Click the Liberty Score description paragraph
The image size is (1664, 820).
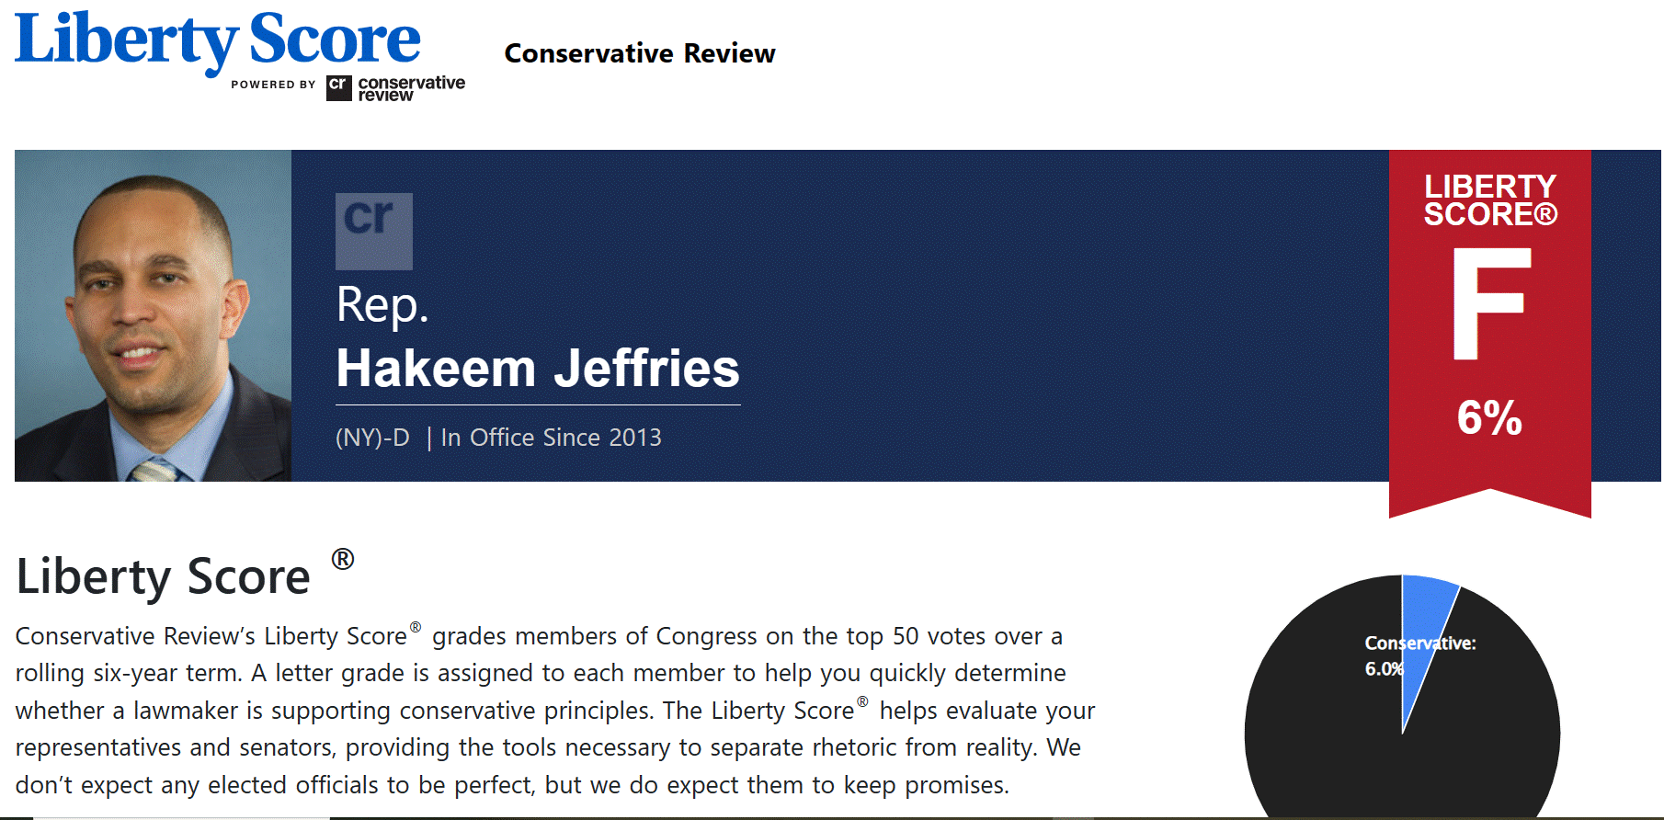[555, 711]
